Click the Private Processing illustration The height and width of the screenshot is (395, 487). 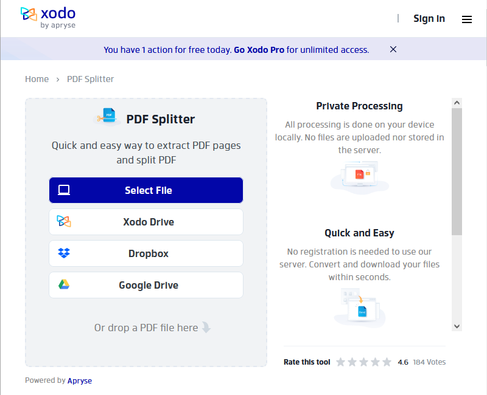click(359, 177)
